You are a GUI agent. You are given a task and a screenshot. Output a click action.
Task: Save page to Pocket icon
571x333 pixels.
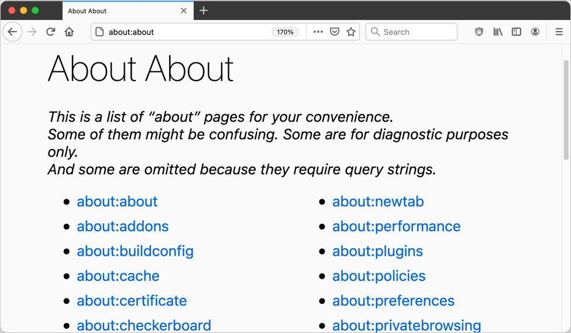335,32
